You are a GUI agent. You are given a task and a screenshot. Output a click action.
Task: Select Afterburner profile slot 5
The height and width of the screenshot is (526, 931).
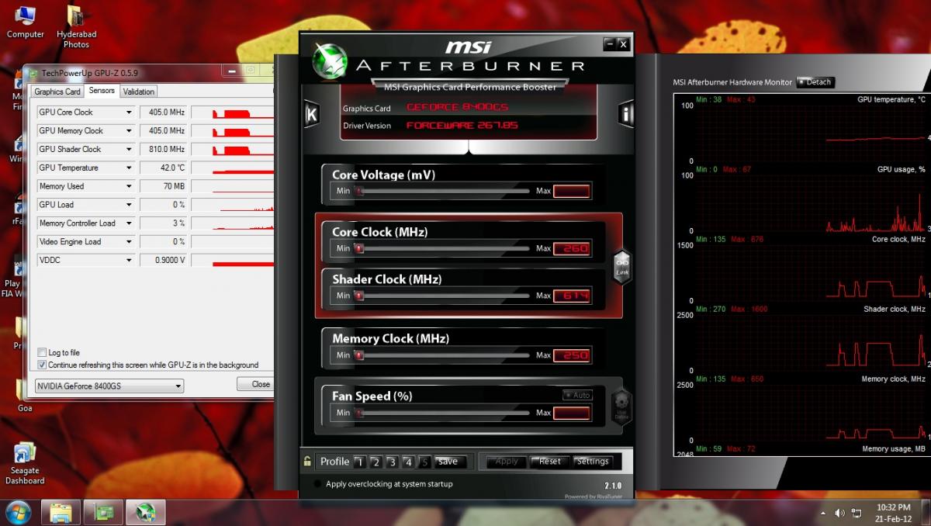424,462
